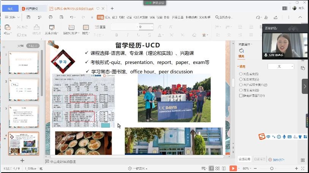Open the fill preset dropdown showing 无
The height and width of the screenshot is (173, 309).
281,66
